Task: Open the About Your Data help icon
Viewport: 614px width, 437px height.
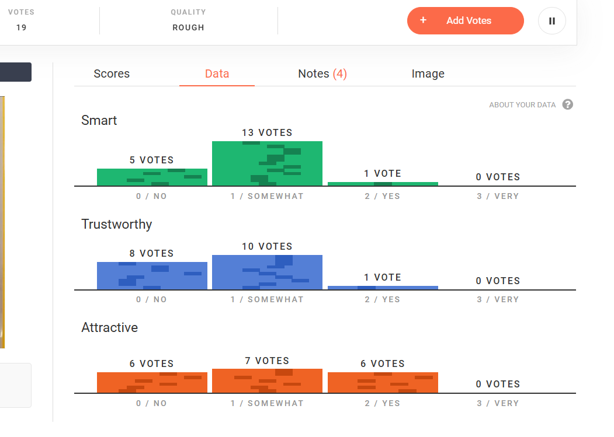Action: pos(567,104)
